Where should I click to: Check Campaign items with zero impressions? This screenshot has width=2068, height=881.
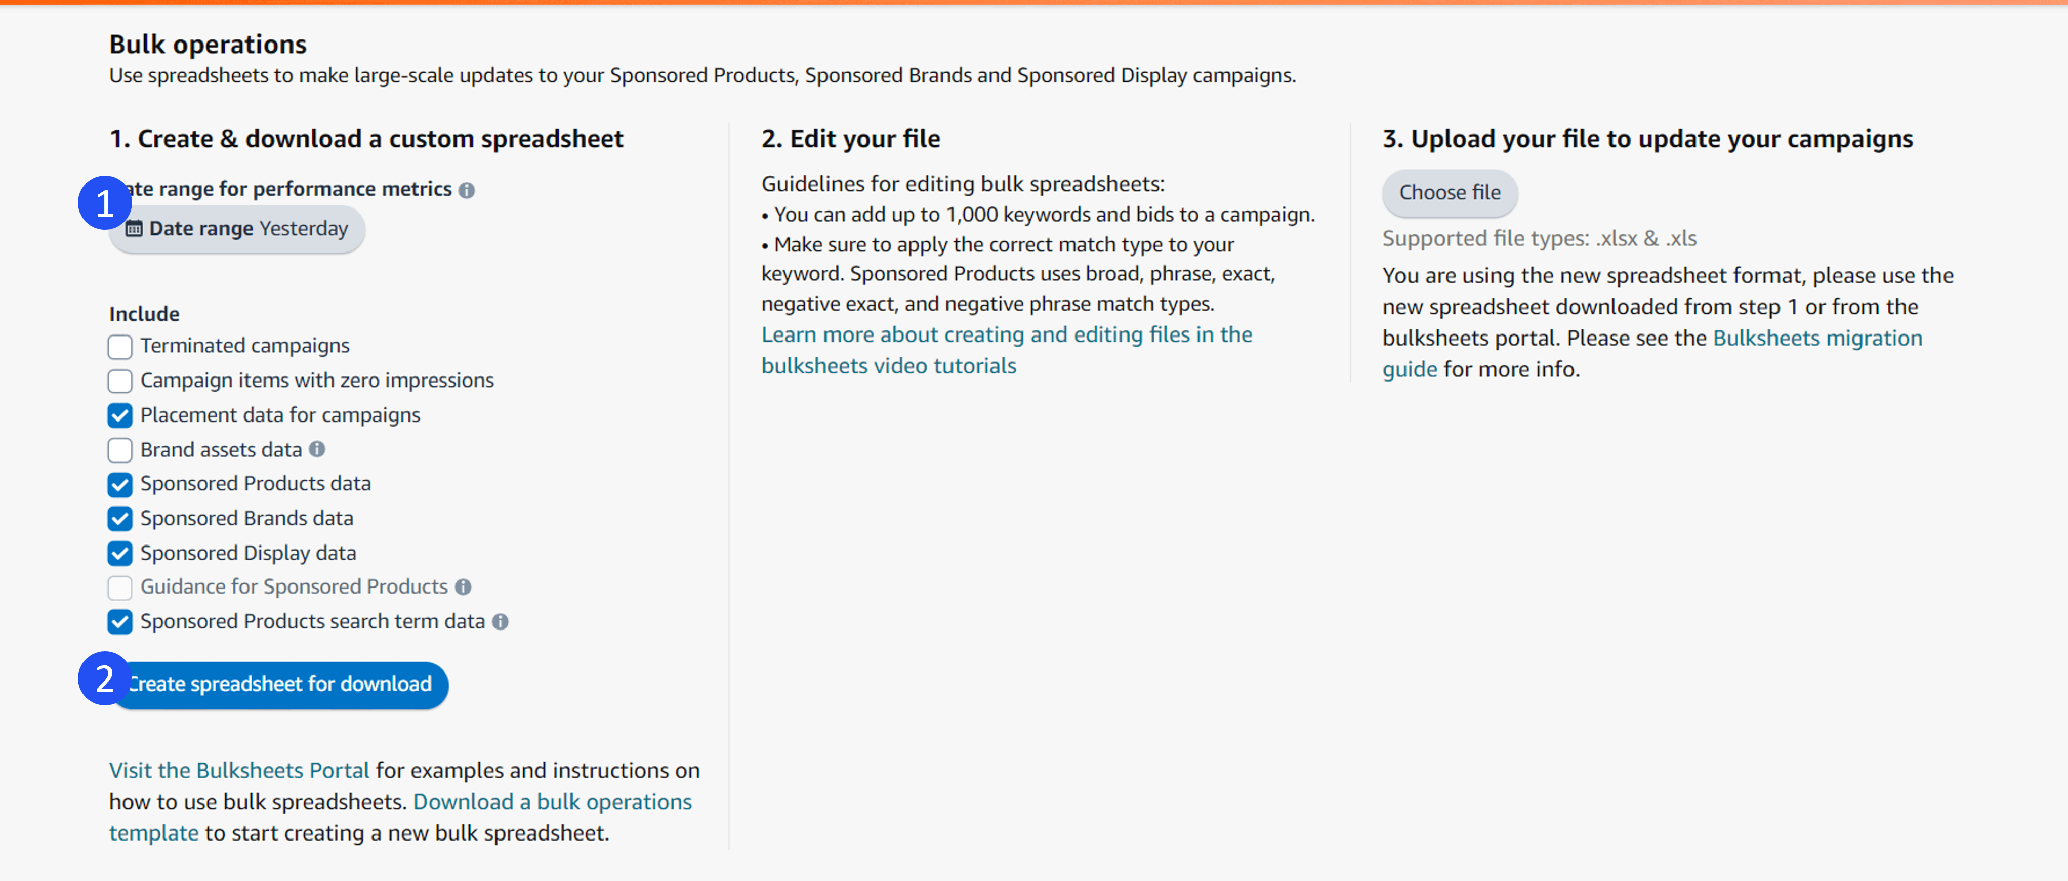tap(119, 381)
